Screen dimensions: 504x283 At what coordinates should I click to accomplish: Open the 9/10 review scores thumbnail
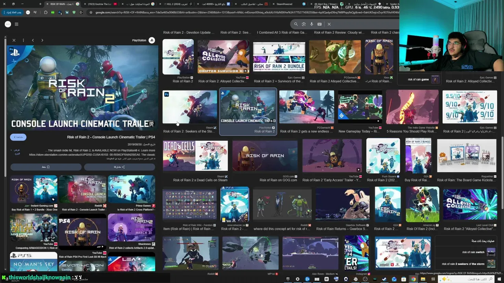(x=470, y=107)
